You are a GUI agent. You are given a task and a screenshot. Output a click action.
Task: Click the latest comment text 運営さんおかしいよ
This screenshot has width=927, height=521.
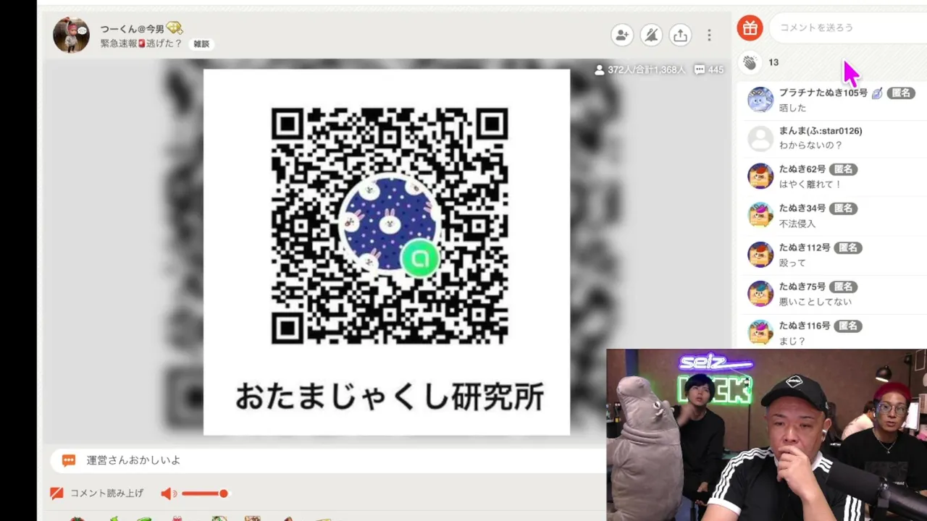(x=133, y=460)
